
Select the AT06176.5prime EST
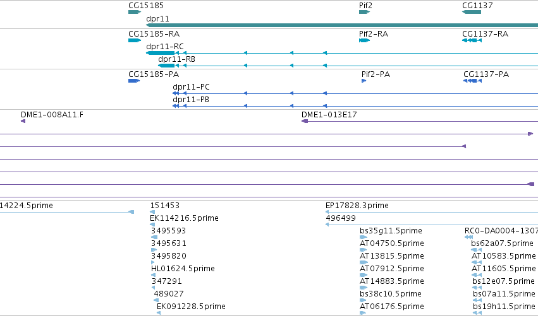[391, 307]
